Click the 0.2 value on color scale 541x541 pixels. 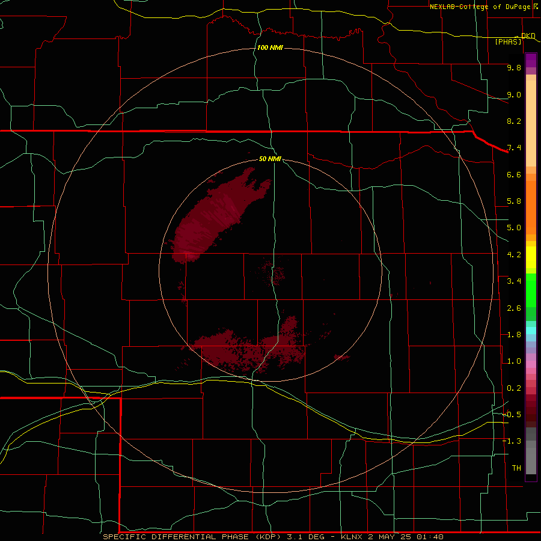514,388
